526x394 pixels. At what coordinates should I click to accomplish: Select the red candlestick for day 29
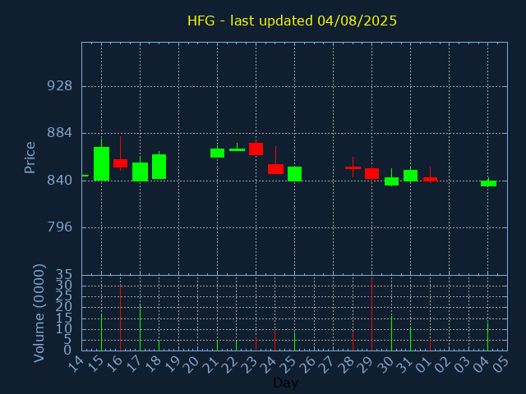(x=371, y=173)
